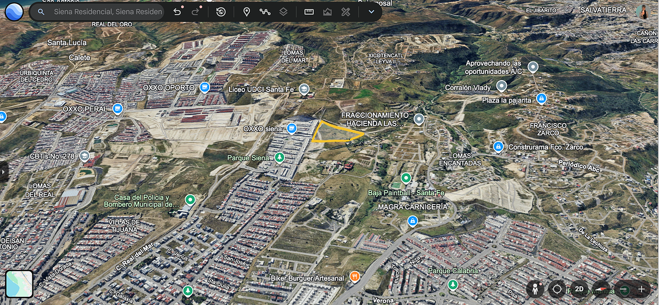The image size is (659, 305).
Task: Click the OXXO siena store pin
Action: point(292,128)
